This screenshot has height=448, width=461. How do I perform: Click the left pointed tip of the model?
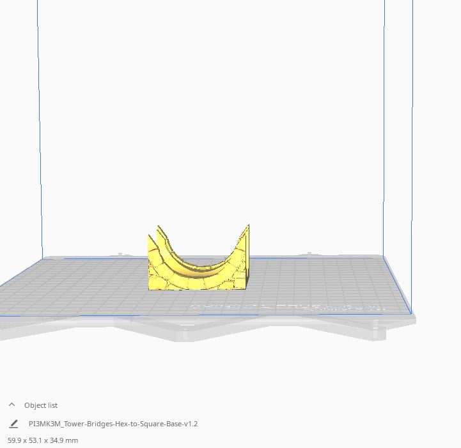tap(159, 226)
